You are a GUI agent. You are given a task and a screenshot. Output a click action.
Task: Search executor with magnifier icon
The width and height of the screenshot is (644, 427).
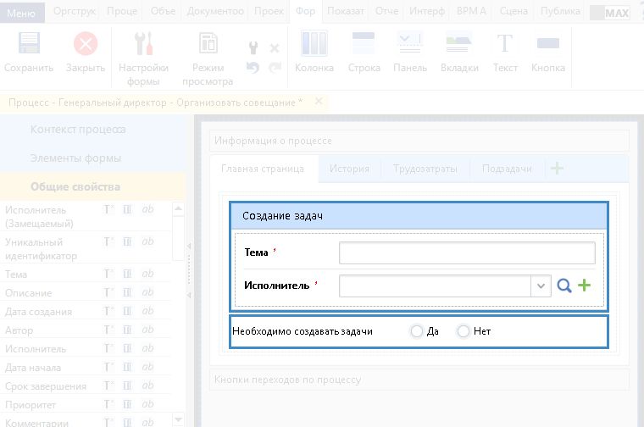click(x=564, y=286)
